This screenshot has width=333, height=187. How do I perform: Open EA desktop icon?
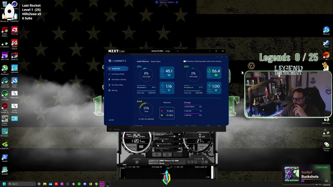coord(326,56)
